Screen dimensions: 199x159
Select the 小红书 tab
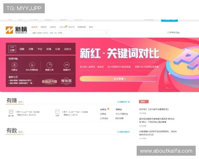pyautogui.click(x=62, y=27)
